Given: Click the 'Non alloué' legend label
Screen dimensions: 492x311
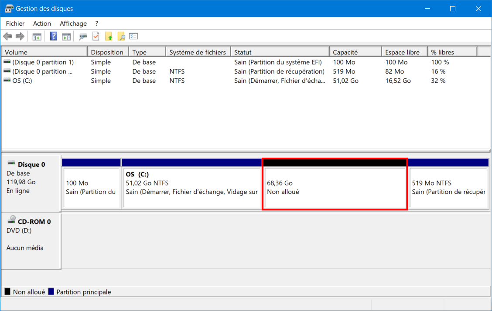Looking at the screenshot, I should pyautogui.click(x=29, y=292).
